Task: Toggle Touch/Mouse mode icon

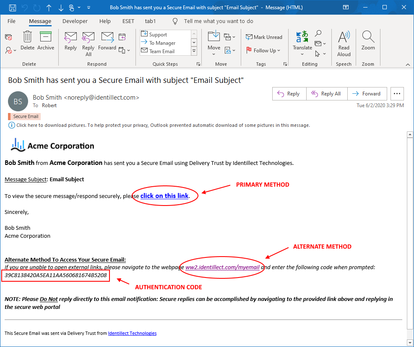Action: click(72, 8)
